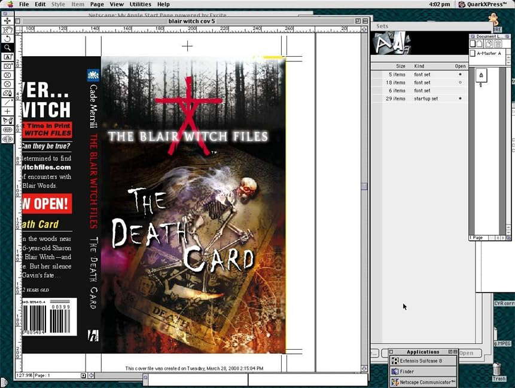The image size is (515, 388).
Task: Open the Utilities menu
Action: tap(140, 4)
